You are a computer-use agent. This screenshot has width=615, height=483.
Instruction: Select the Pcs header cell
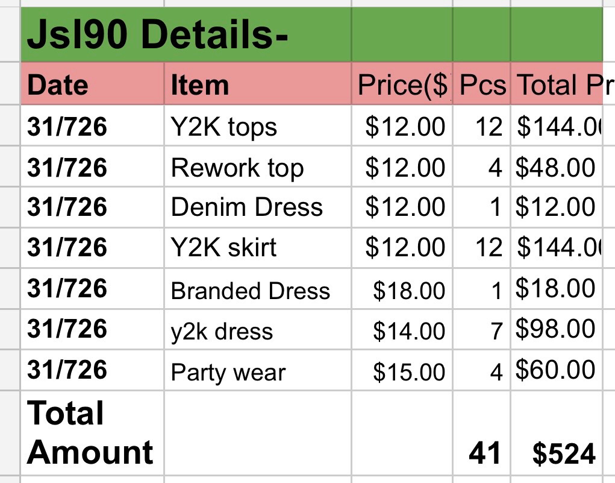482,84
